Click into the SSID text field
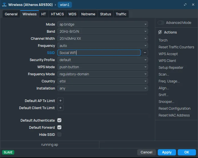The width and height of the screenshot is (198, 158). click(99, 53)
